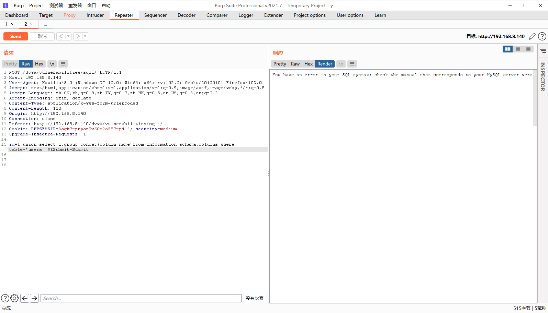Image resolution: width=548 pixels, height=313 pixels.
Task: Switch to the Extender tab
Action: [x=273, y=15]
